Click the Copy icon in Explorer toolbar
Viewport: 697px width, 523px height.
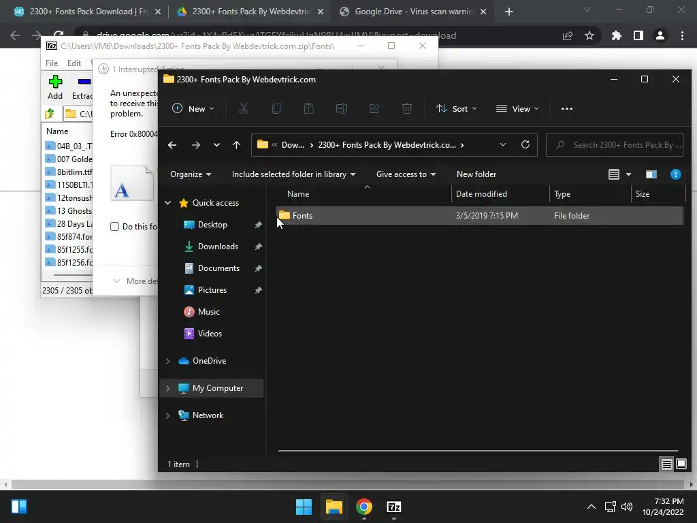pyautogui.click(x=276, y=108)
